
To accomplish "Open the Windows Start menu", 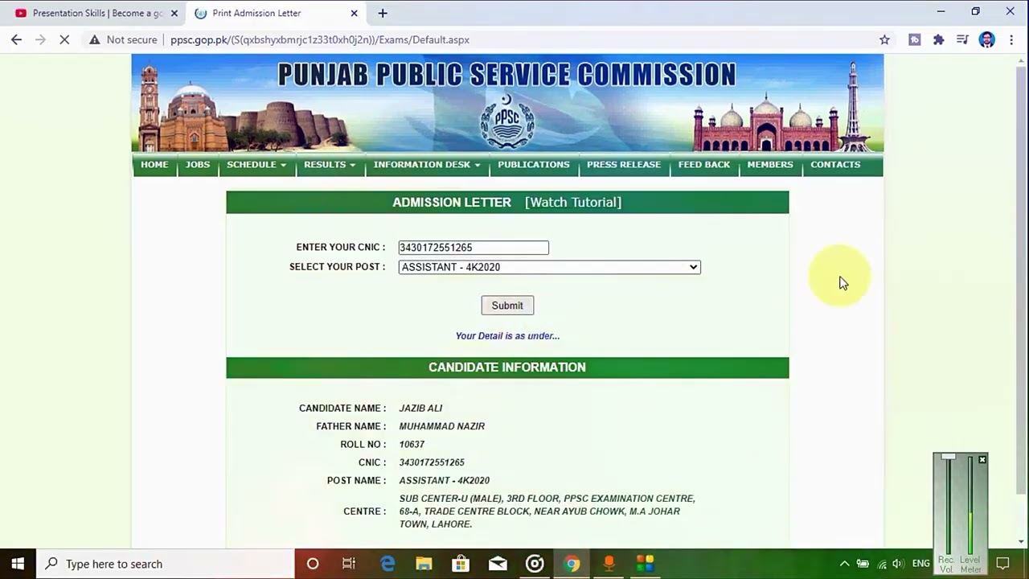I will click(x=18, y=564).
